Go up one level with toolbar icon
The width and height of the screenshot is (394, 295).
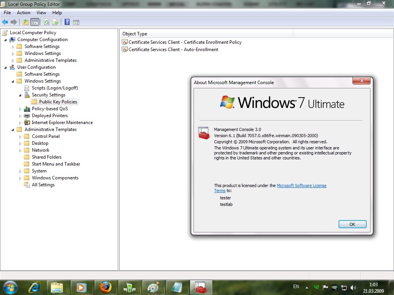[x=26, y=22]
